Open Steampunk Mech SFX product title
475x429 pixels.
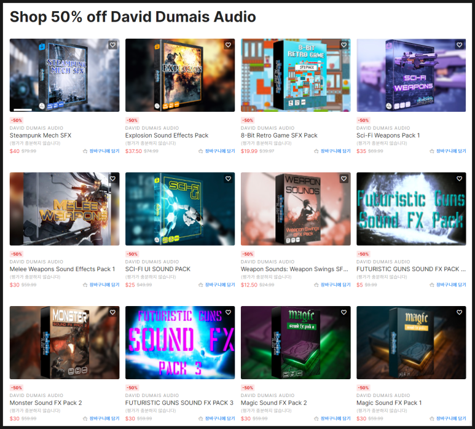tap(41, 135)
